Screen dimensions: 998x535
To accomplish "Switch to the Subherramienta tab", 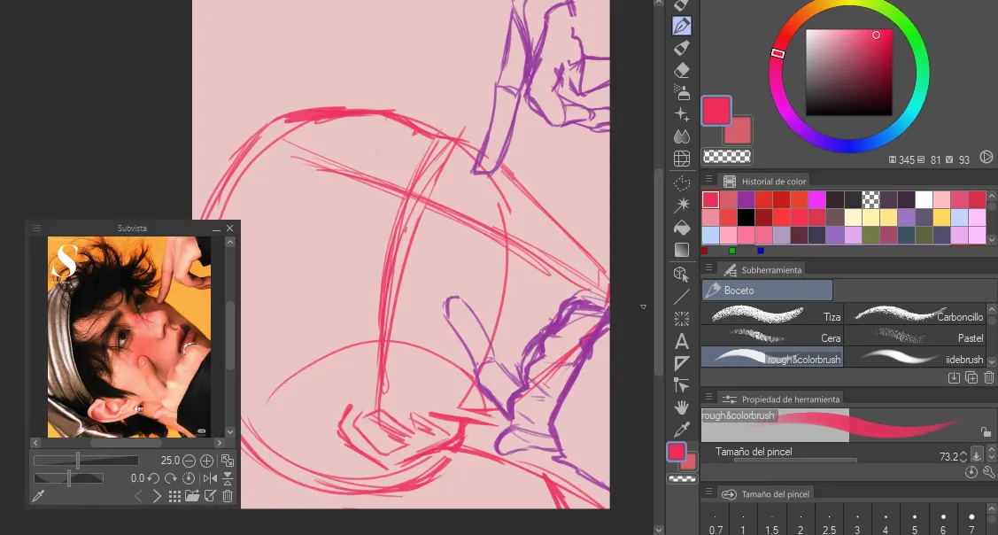I will 762,270.
